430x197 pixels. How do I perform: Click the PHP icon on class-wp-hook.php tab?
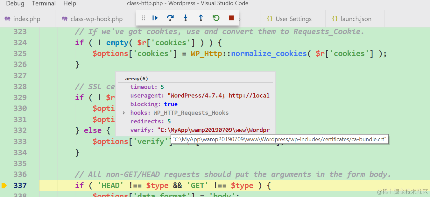[65, 19]
